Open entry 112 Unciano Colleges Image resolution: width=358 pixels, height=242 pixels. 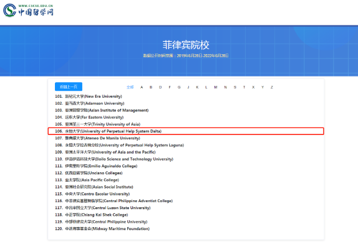[x=89, y=173]
